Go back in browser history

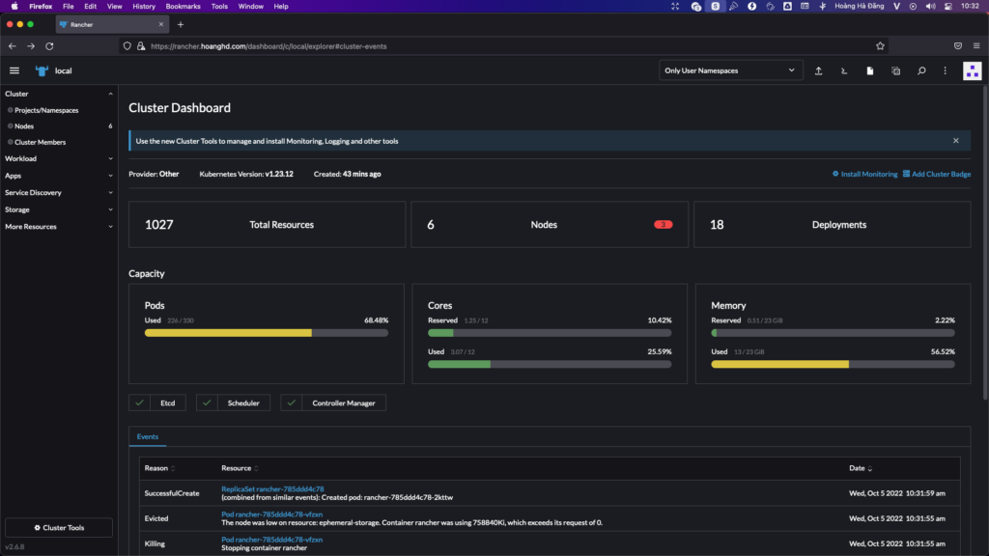12,46
